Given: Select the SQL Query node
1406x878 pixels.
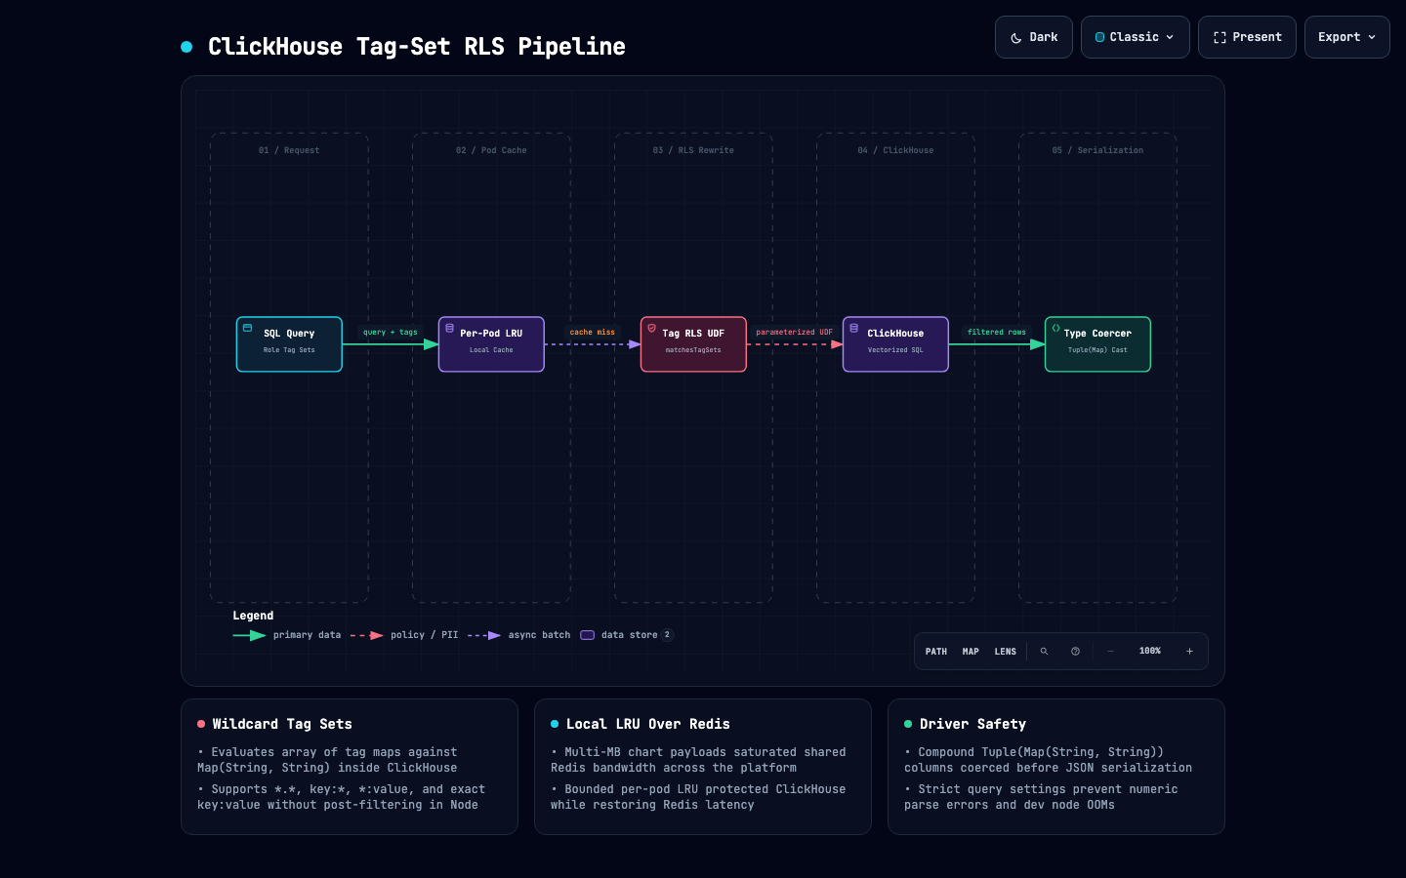Looking at the screenshot, I should pos(289,344).
